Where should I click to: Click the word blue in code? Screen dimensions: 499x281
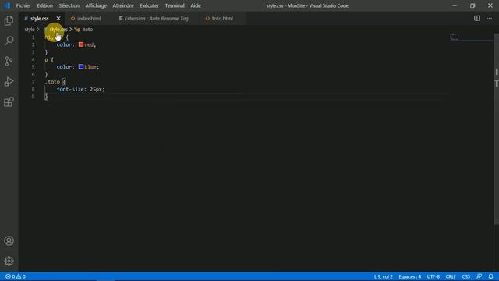90,67
